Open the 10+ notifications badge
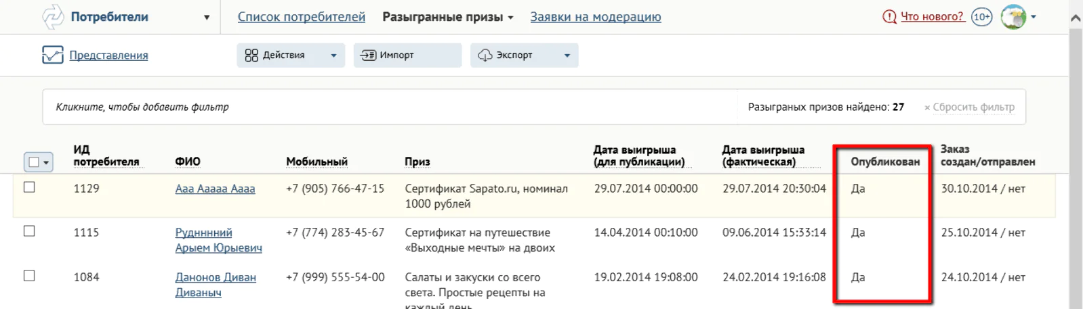1083x309 pixels. (x=981, y=17)
